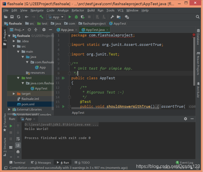Screen dimensions: 203x172
Task: Run App with coverage icon
Action: pos(83,17)
